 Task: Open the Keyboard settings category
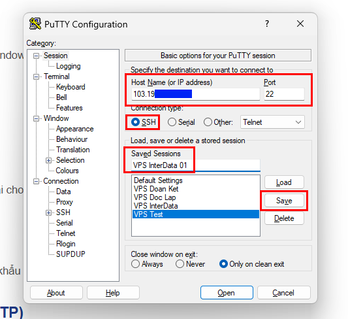pyautogui.click(x=71, y=87)
